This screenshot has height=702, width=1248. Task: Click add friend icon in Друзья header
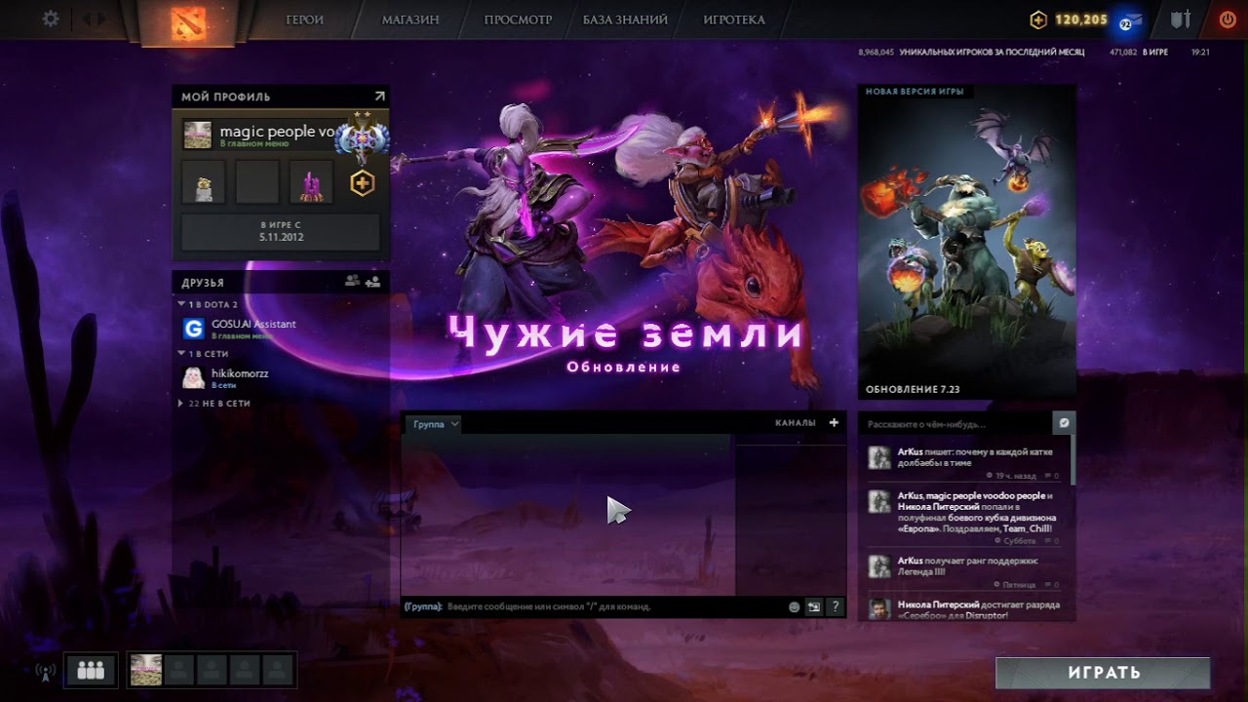tap(372, 281)
